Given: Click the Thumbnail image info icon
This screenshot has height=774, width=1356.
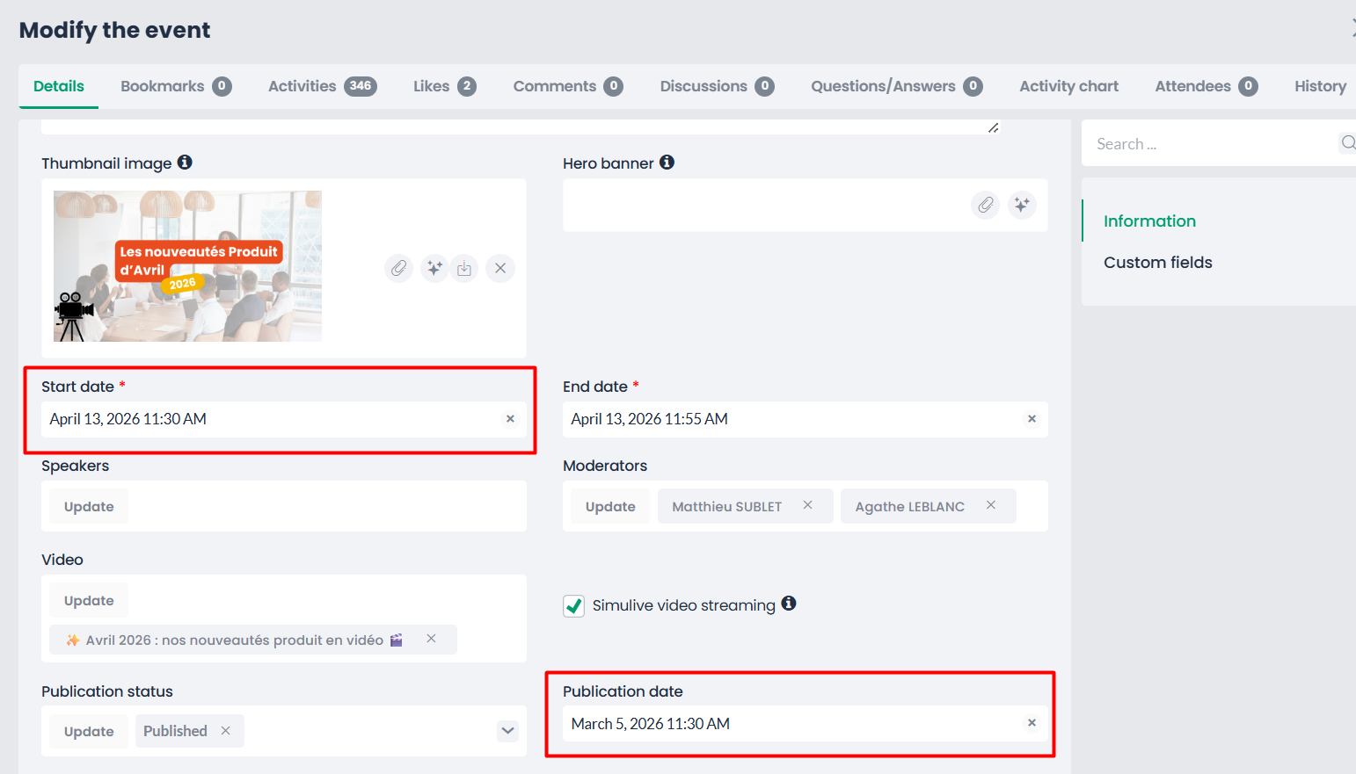Looking at the screenshot, I should (x=185, y=163).
